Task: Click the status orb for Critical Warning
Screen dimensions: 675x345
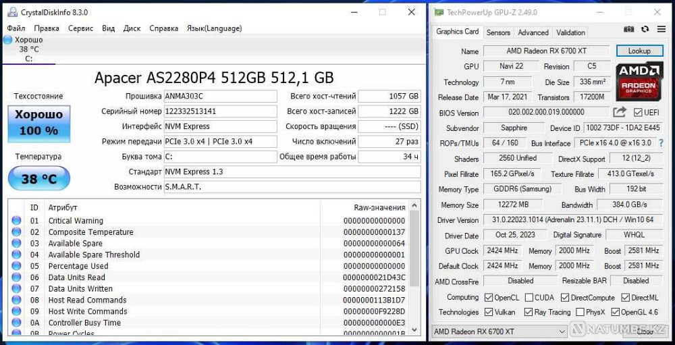Action: 16,221
